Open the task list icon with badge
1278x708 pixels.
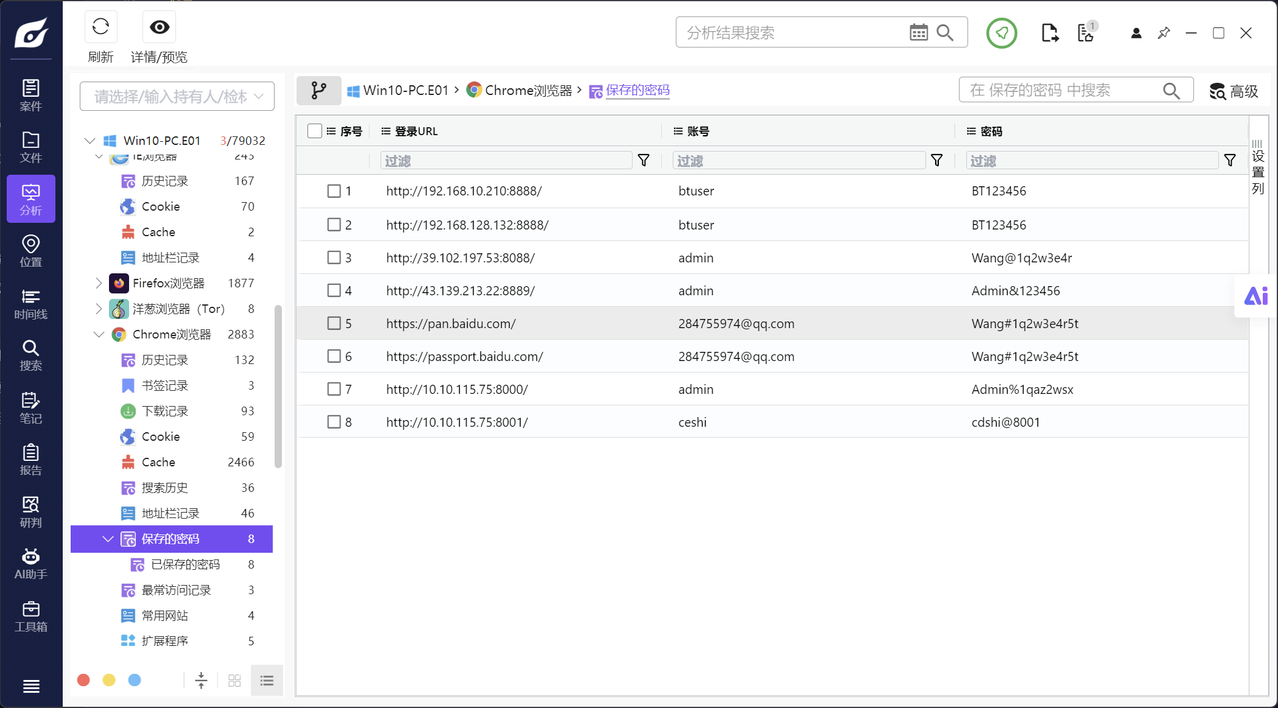1086,32
